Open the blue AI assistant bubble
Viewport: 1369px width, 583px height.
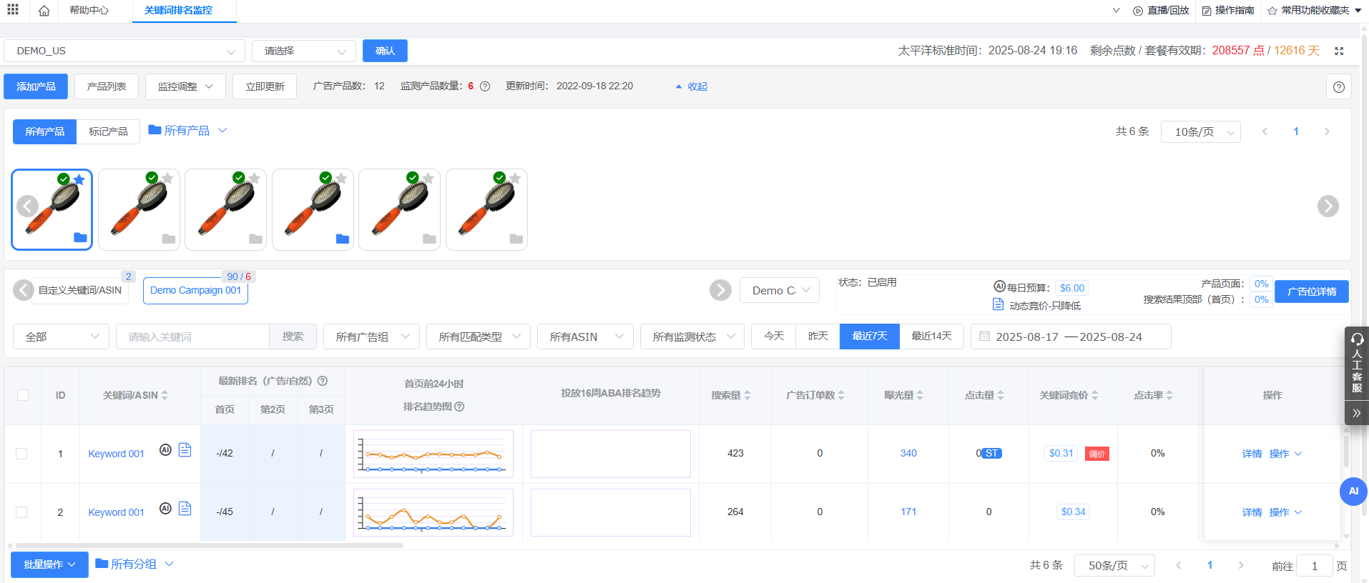(x=1353, y=492)
